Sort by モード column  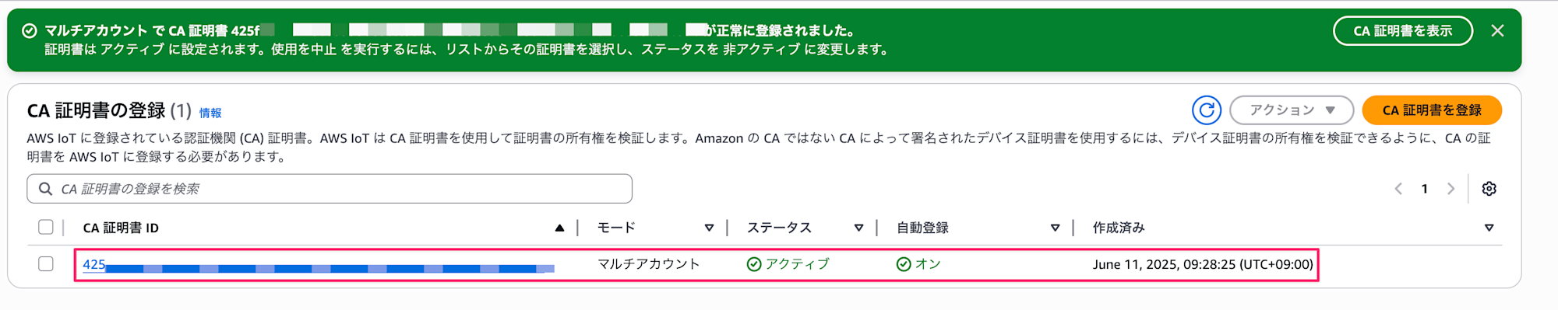[x=709, y=228]
